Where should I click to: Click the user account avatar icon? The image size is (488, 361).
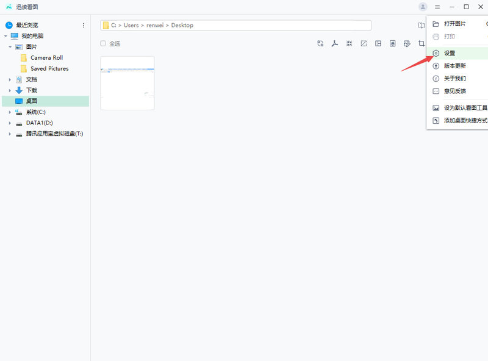pyautogui.click(x=423, y=7)
